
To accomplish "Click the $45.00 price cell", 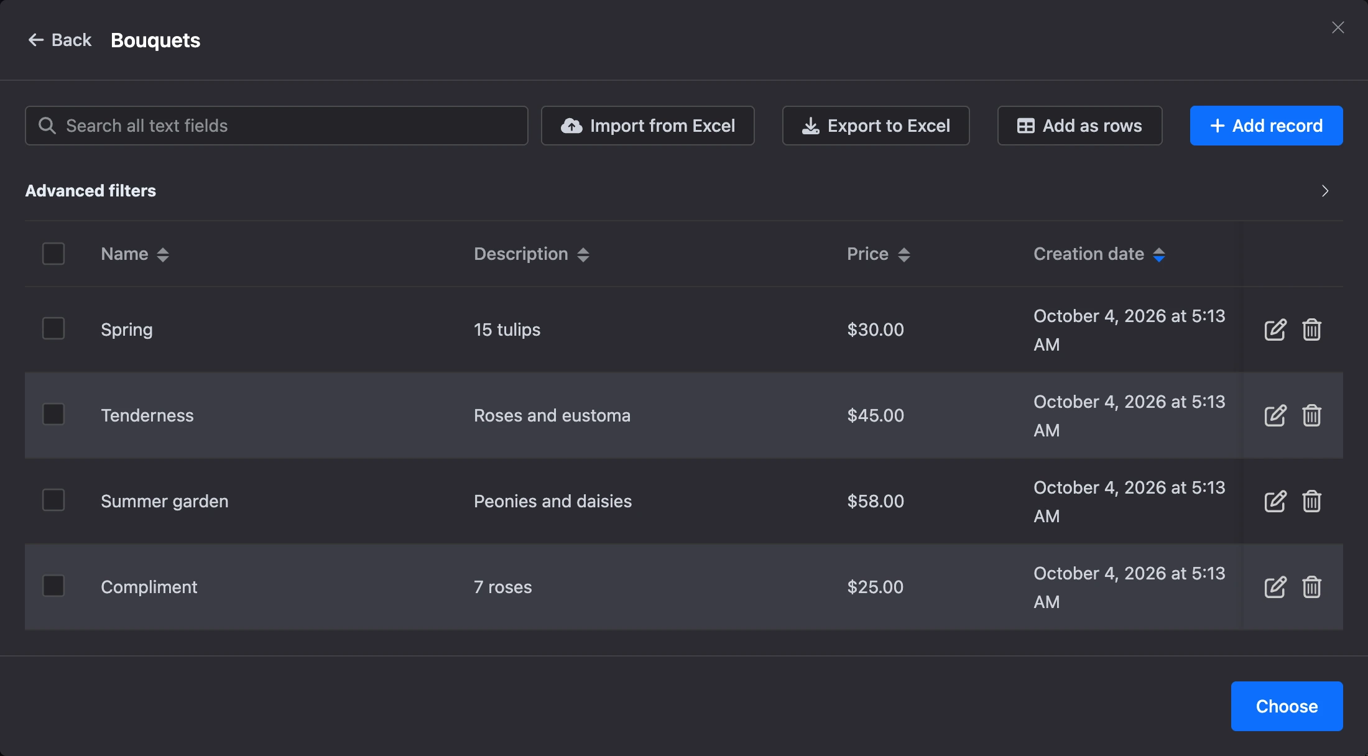I will 876,415.
